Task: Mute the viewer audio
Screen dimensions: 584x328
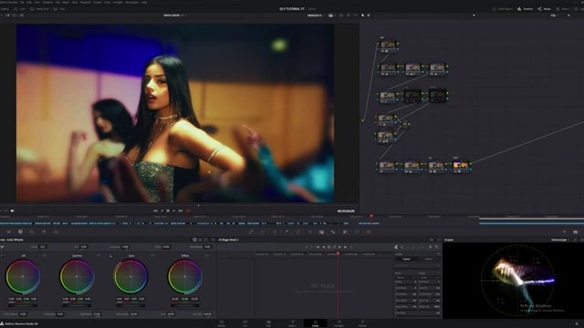Action: point(12,210)
